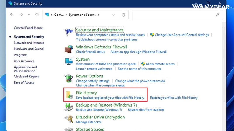Image resolution: width=234 pixels, height=131 pixels.
Task: Click the Storage Spaces drive icon
Action: tap(69, 129)
